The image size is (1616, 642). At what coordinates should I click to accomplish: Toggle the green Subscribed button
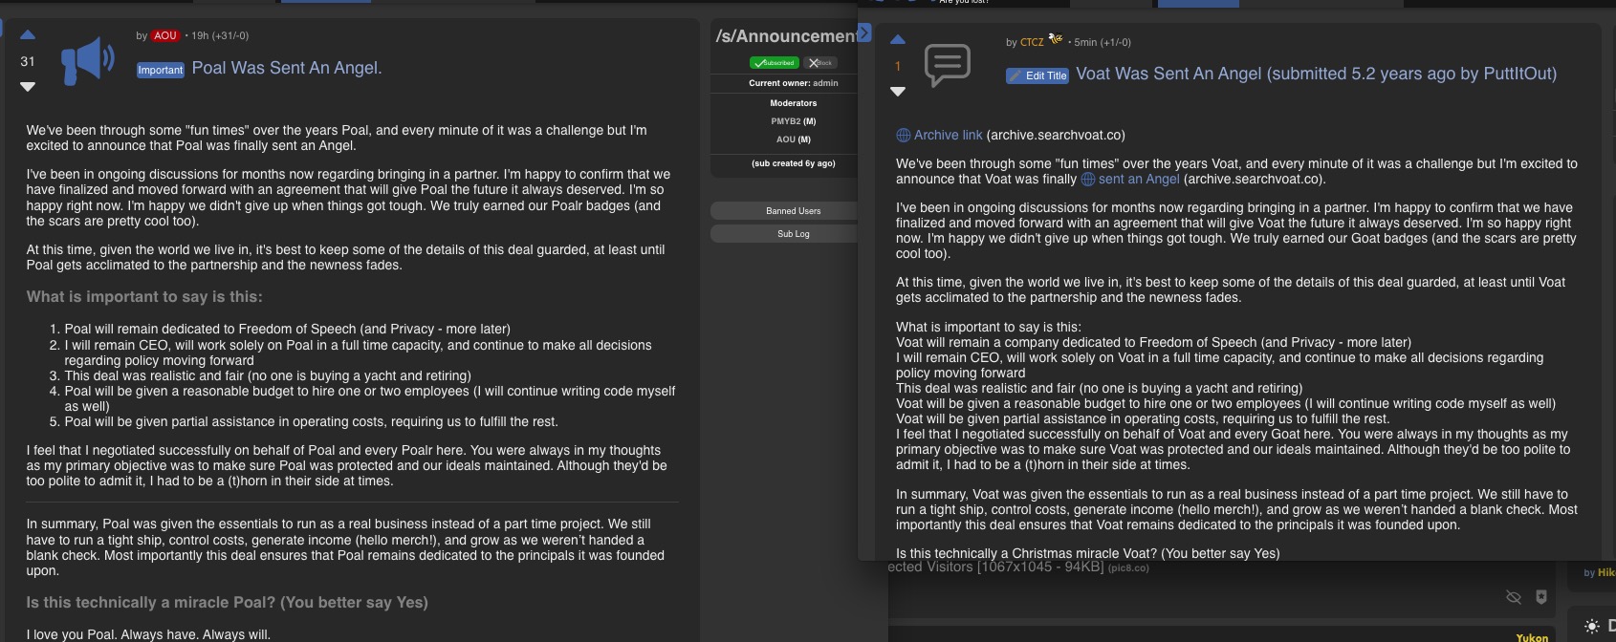click(x=774, y=63)
